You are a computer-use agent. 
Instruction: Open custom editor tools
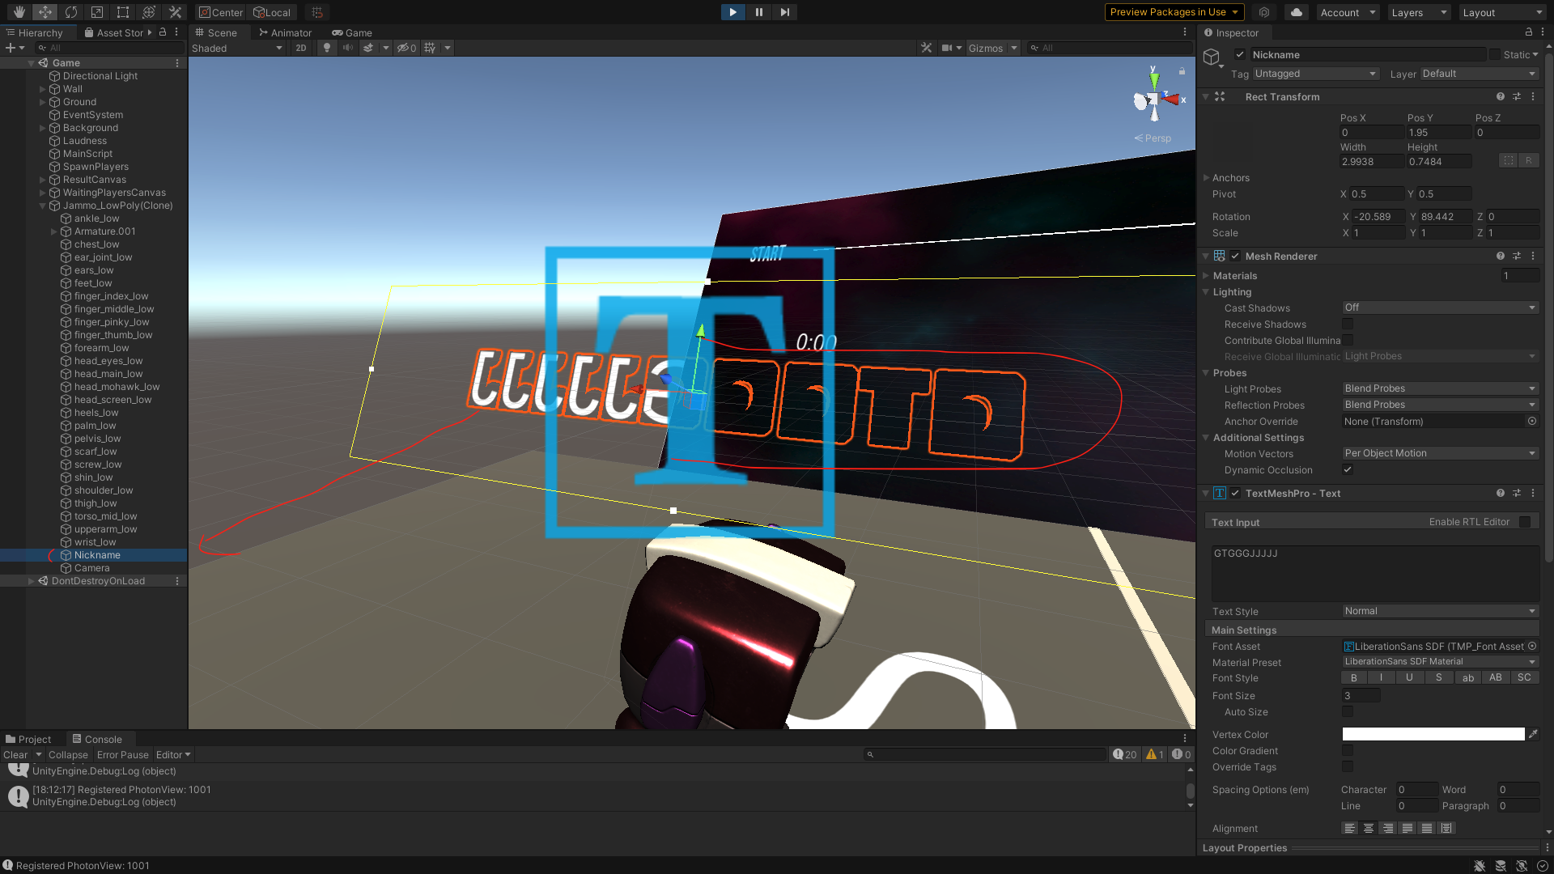[x=175, y=12]
